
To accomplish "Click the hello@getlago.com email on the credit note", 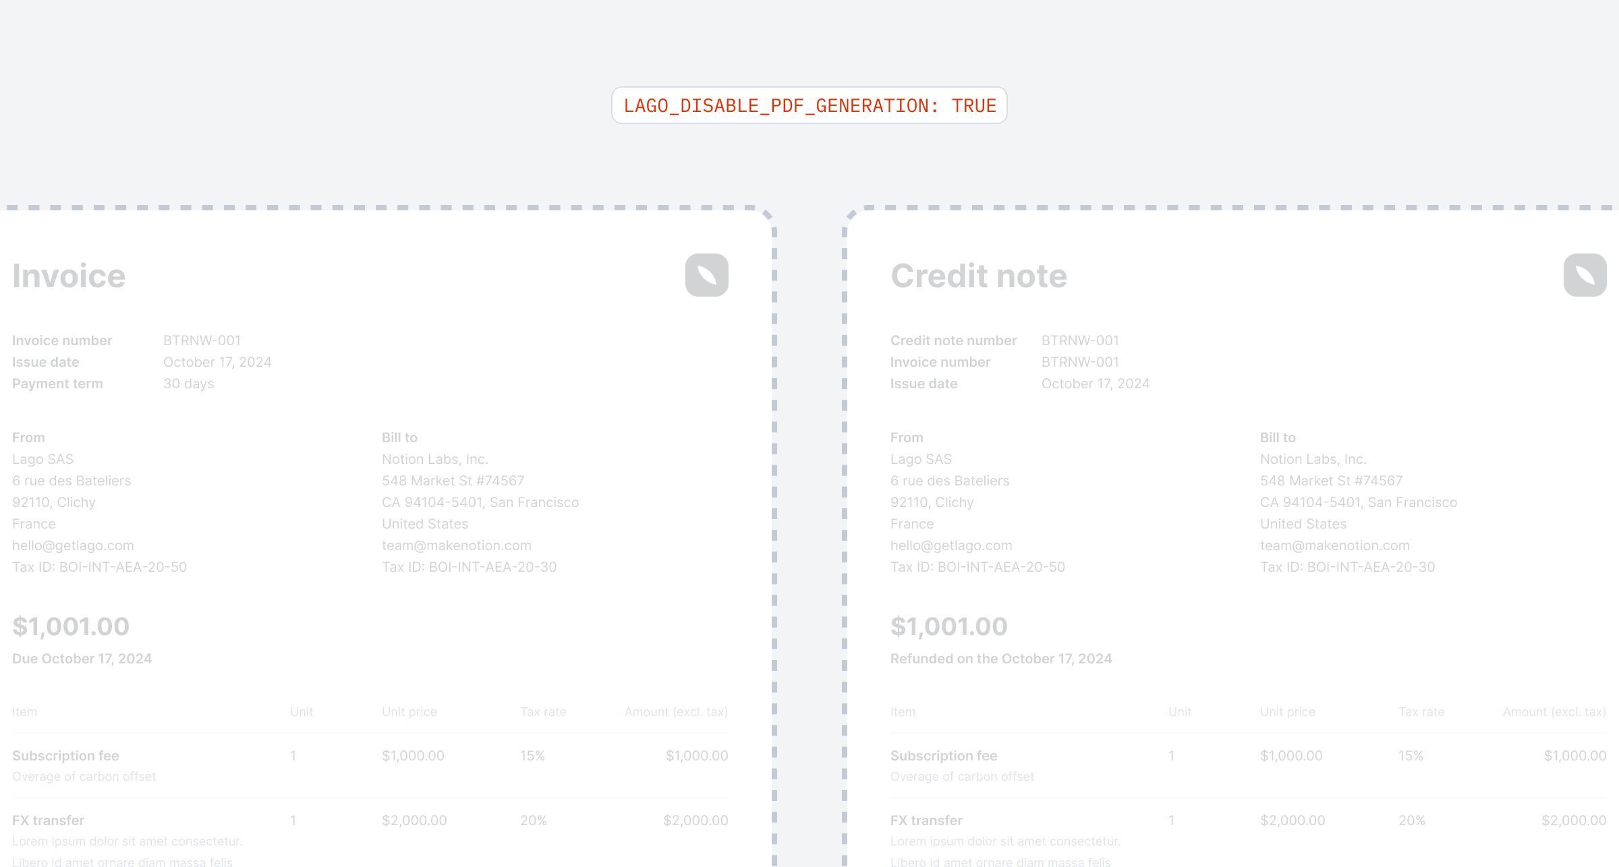I will 951,545.
